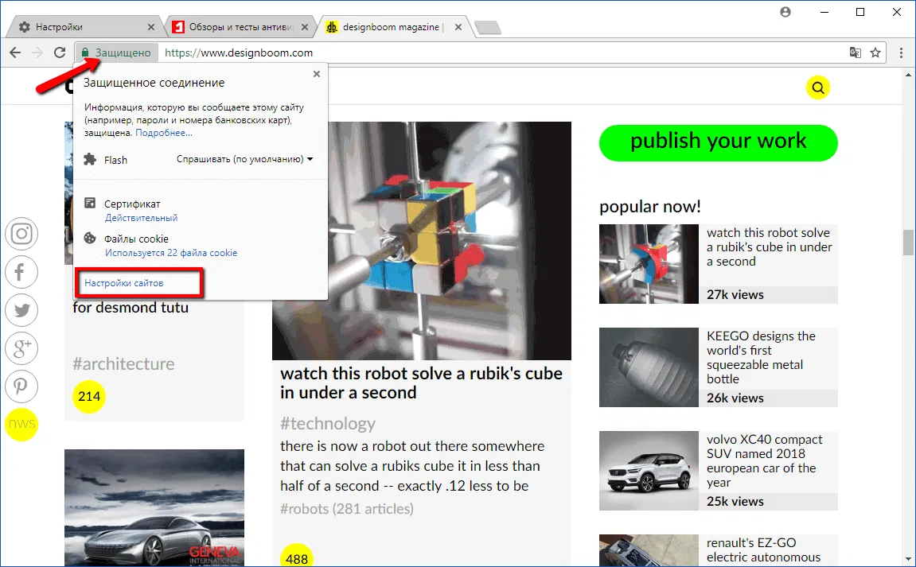
Task: Click the #technology tag
Action: point(328,423)
